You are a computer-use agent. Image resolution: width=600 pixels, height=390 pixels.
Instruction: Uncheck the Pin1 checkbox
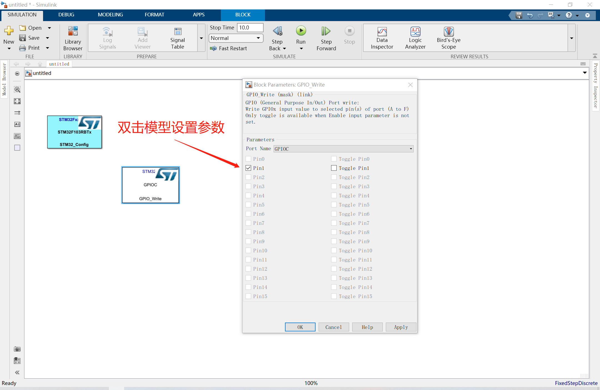[248, 168]
